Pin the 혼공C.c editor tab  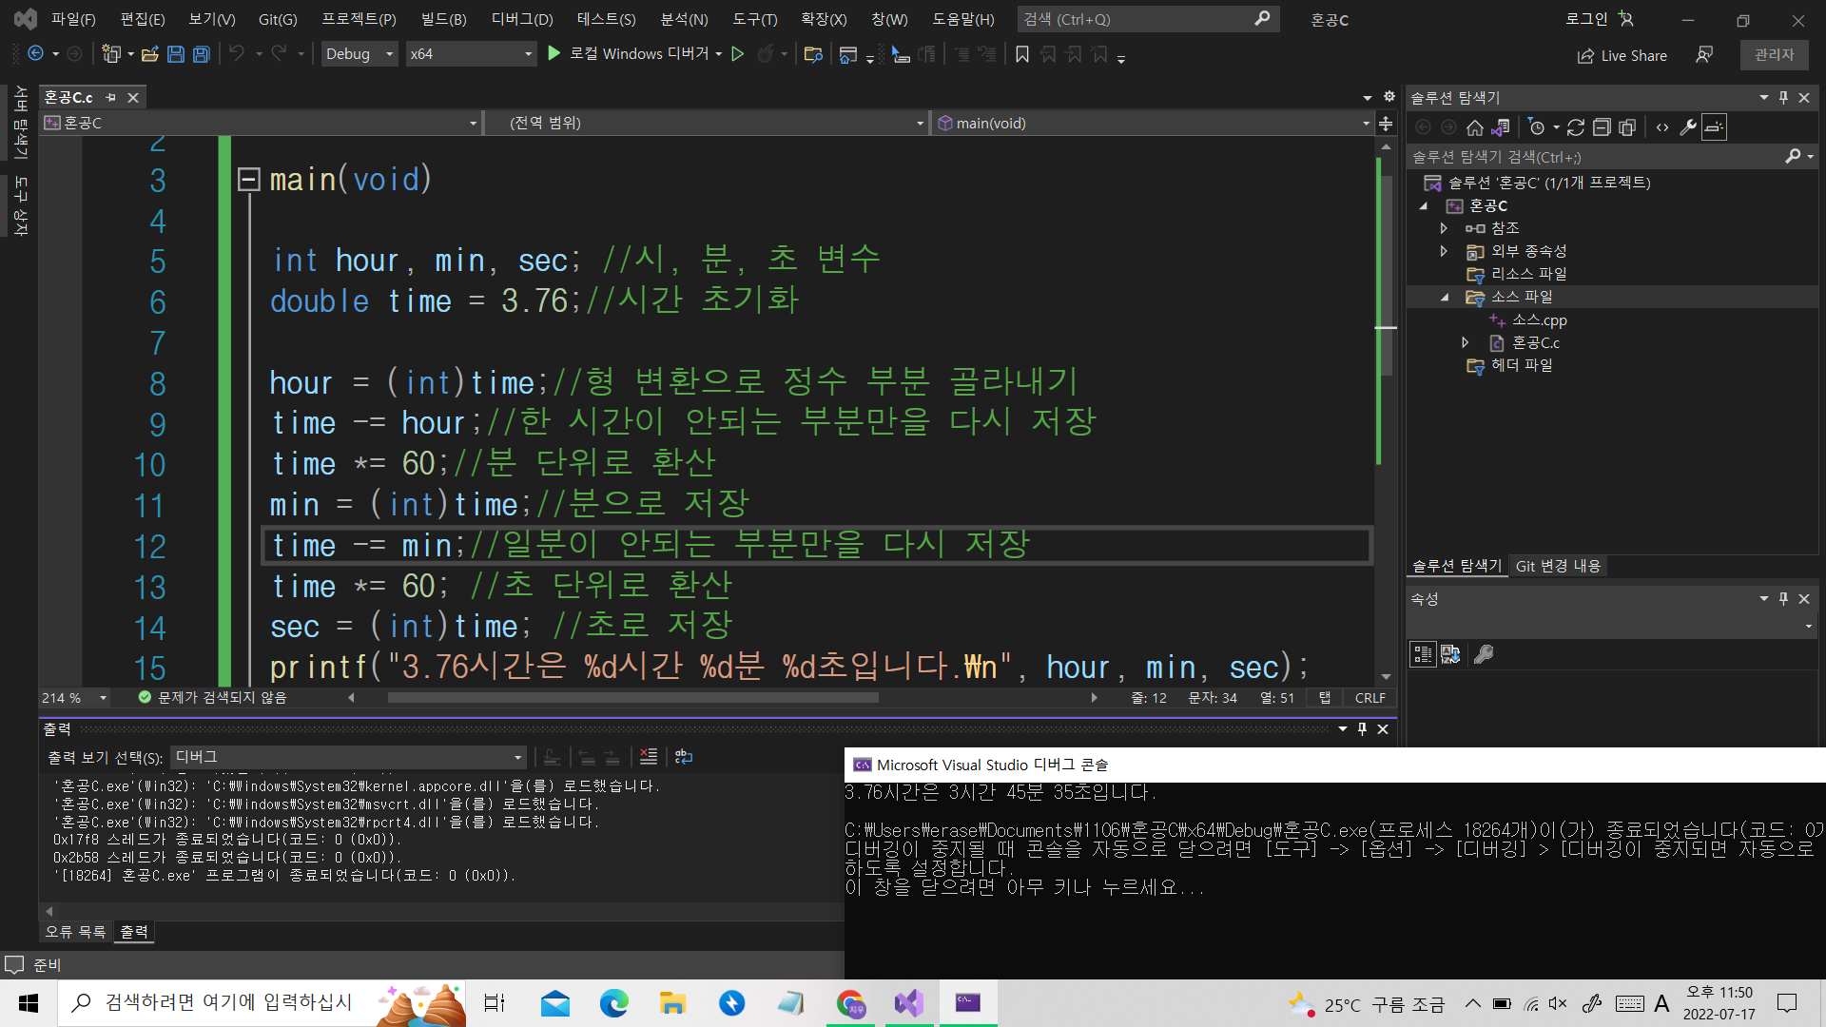111,98
